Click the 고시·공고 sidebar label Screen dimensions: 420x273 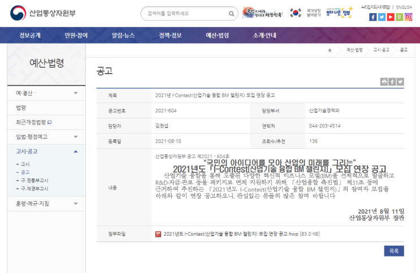point(27,152)
